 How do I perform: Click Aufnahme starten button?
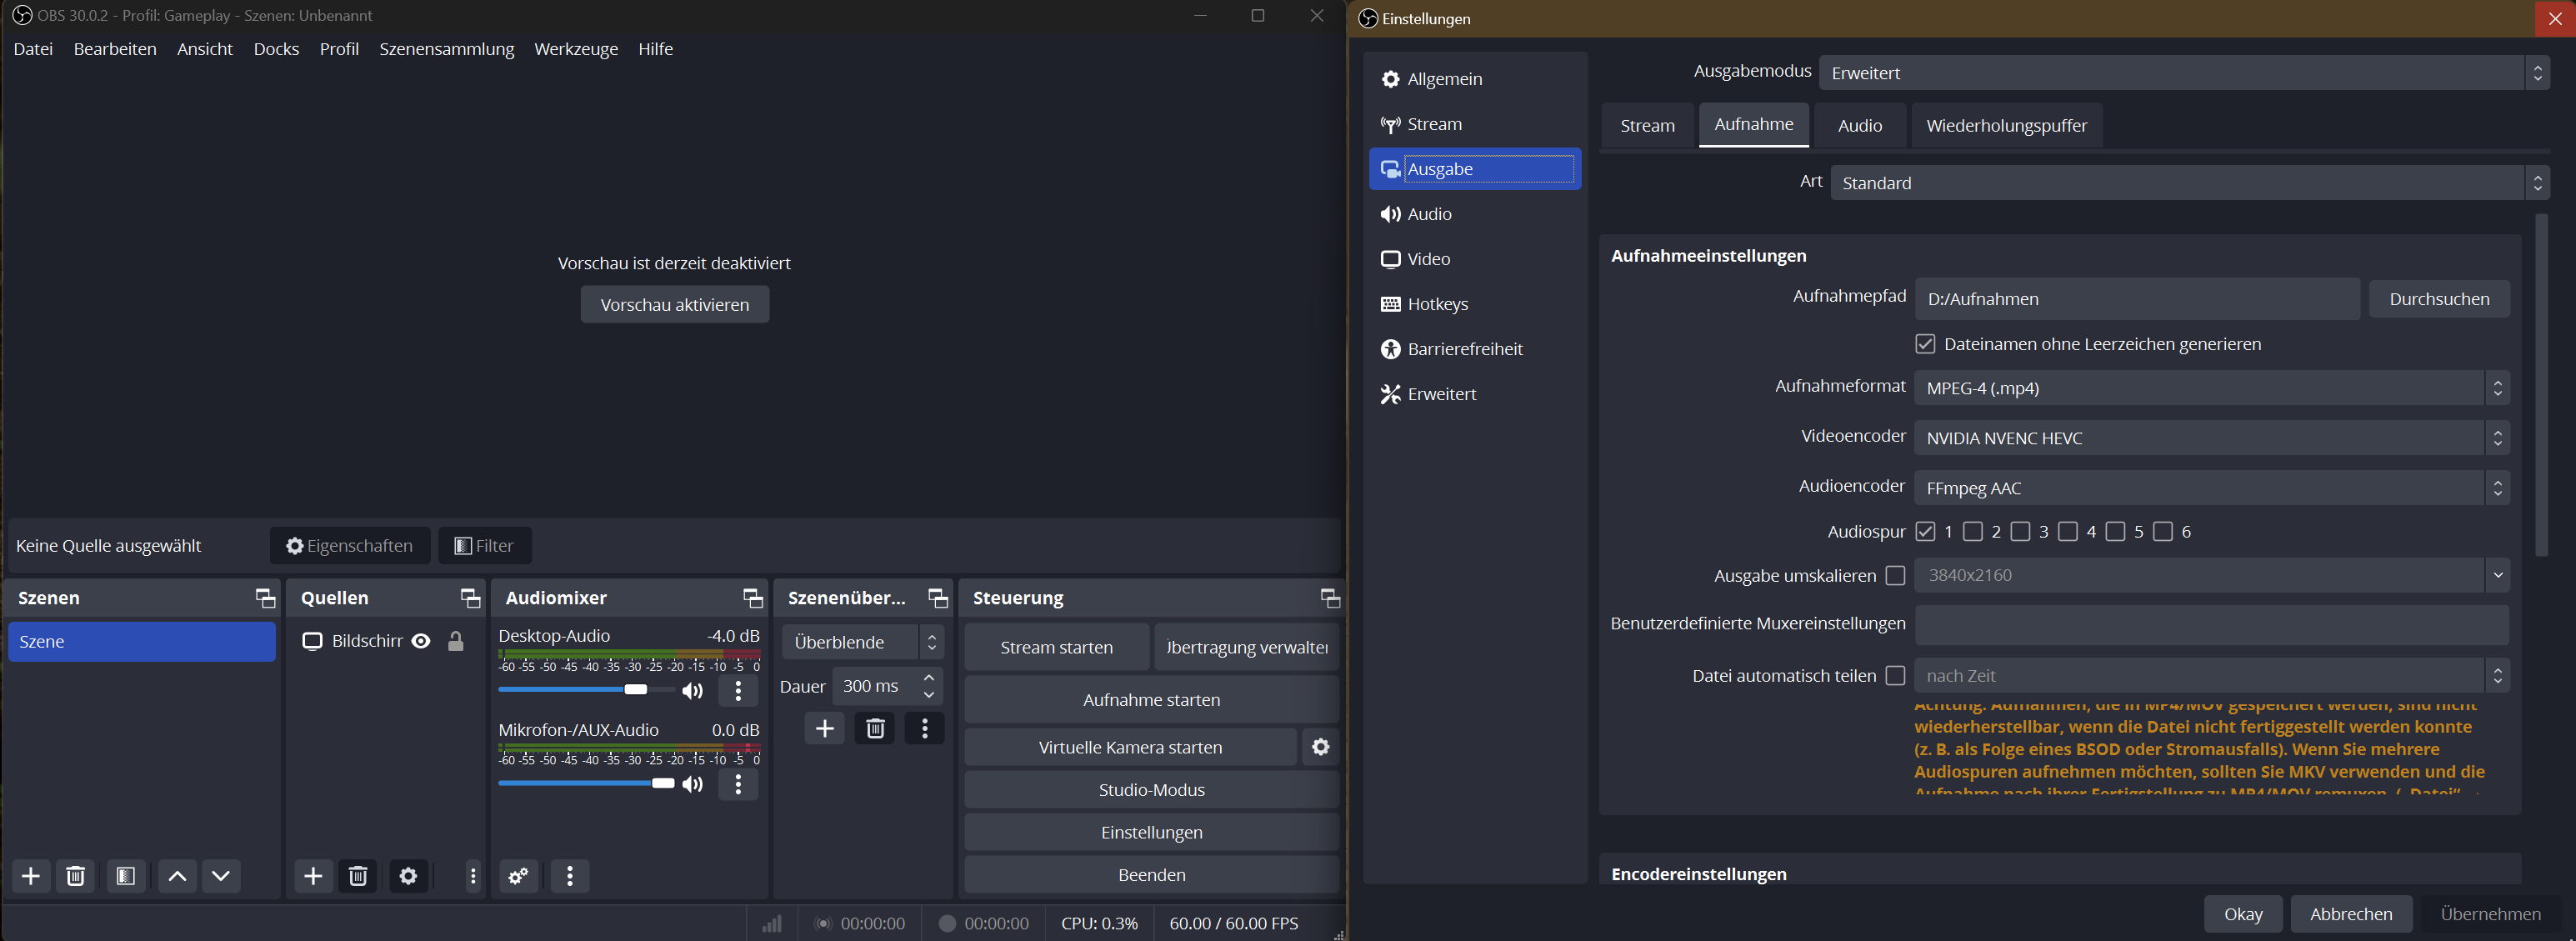click(x=1151, y=700)
